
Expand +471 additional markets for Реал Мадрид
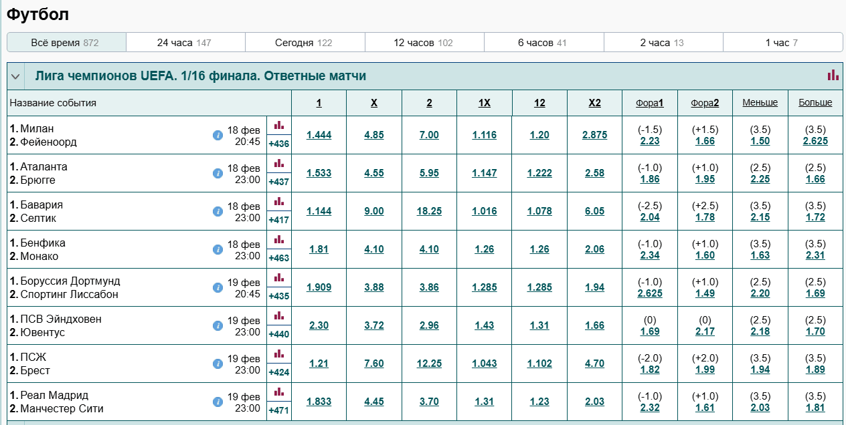click(x=278, y=410)
